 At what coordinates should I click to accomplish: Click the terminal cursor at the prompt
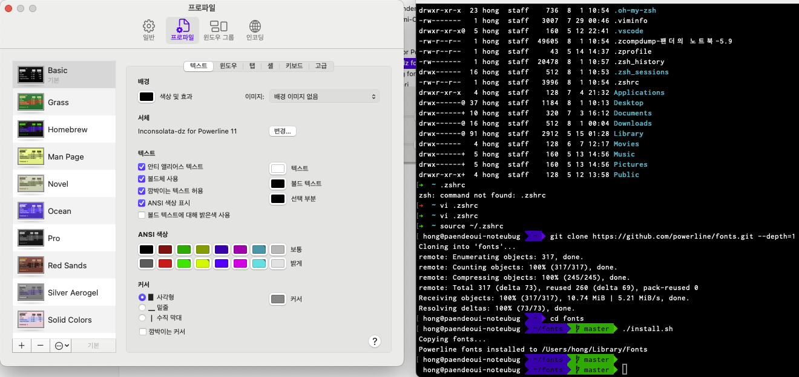point(625,370)
